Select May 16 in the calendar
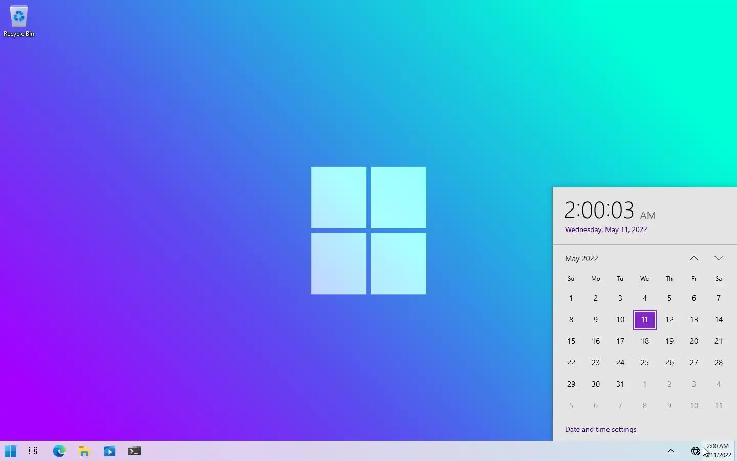This screenshot has height=461, width=737. point(596,341)
